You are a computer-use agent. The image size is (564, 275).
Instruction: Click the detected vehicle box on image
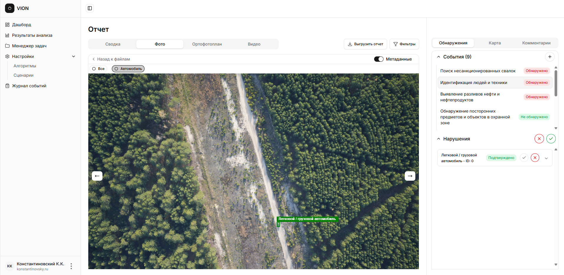click(x=278, y=224)
